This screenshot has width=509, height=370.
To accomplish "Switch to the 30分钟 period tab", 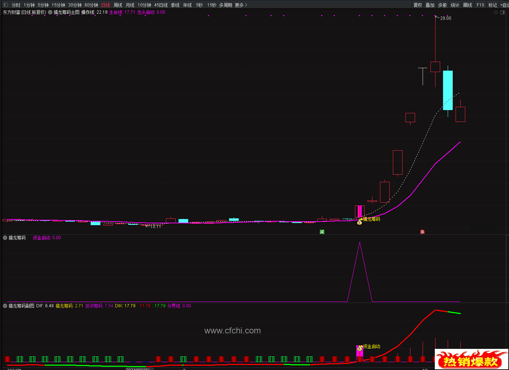I will [75, 5].
